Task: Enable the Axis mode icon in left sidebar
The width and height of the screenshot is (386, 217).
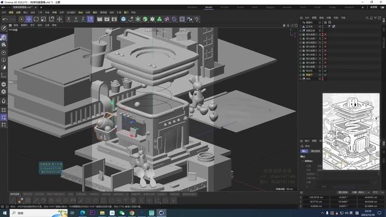Action: 4,75
